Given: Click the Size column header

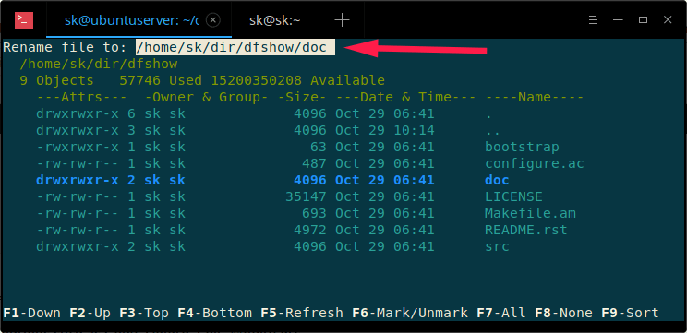Looking at the screenshot, I should coord(302,97).
